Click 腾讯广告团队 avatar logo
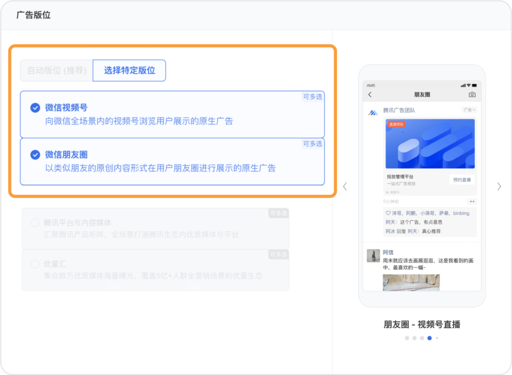The height and width of the screenshot is (375, 512). (x=373, y=113)
